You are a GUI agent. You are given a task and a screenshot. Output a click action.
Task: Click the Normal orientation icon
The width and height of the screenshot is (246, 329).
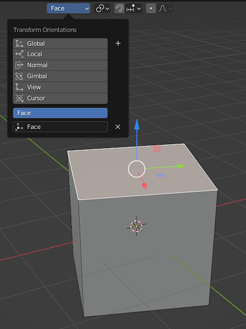point(19,65)
